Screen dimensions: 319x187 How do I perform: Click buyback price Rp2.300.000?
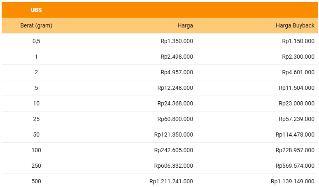[x=298, y=57]
